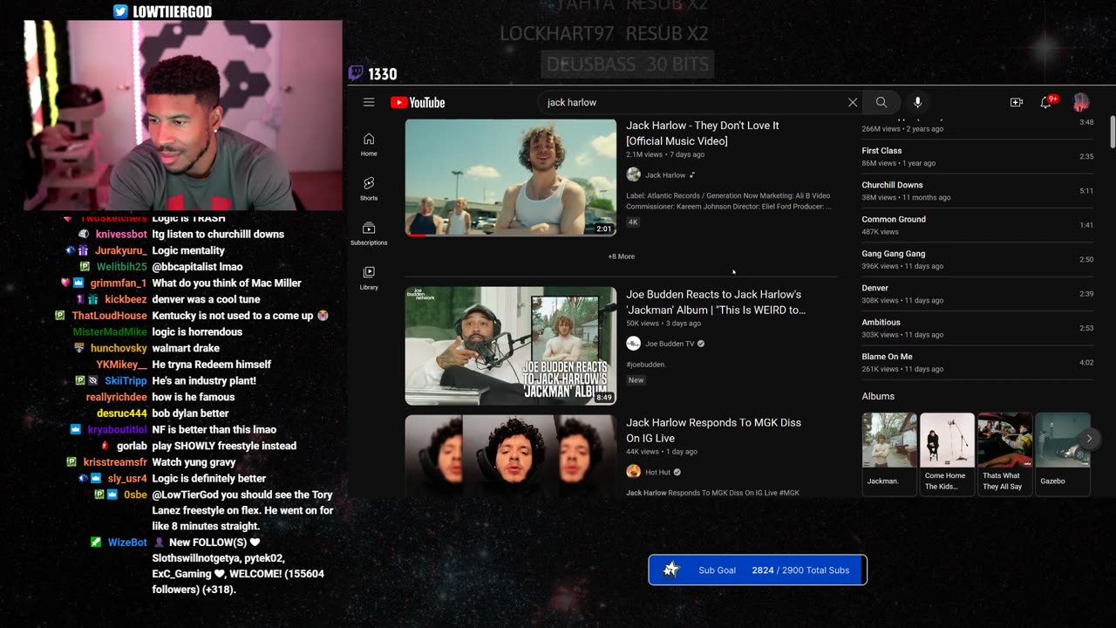Click the '@LowTierGod' mention in chat

click(182, 495)
